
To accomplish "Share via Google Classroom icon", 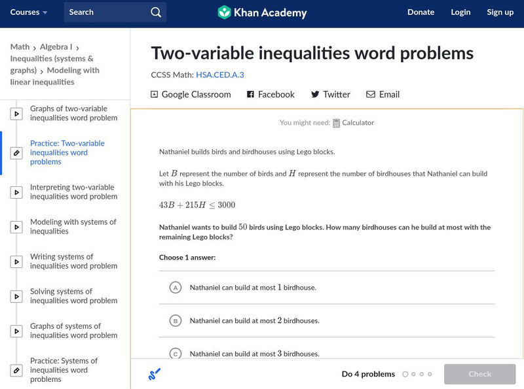I will click(155, 95).
